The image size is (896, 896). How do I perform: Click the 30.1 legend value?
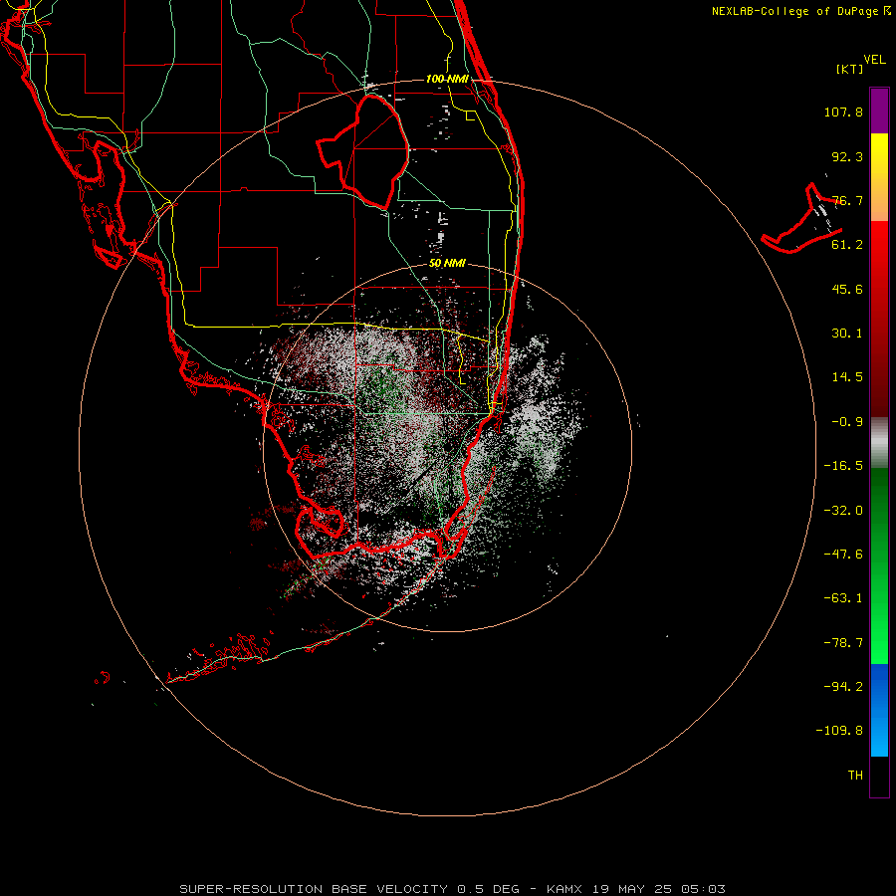pos(847,334)
